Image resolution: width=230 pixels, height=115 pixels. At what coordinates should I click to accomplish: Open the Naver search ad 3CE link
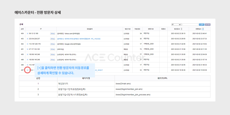pyautogui.click(x=79, y=39)
